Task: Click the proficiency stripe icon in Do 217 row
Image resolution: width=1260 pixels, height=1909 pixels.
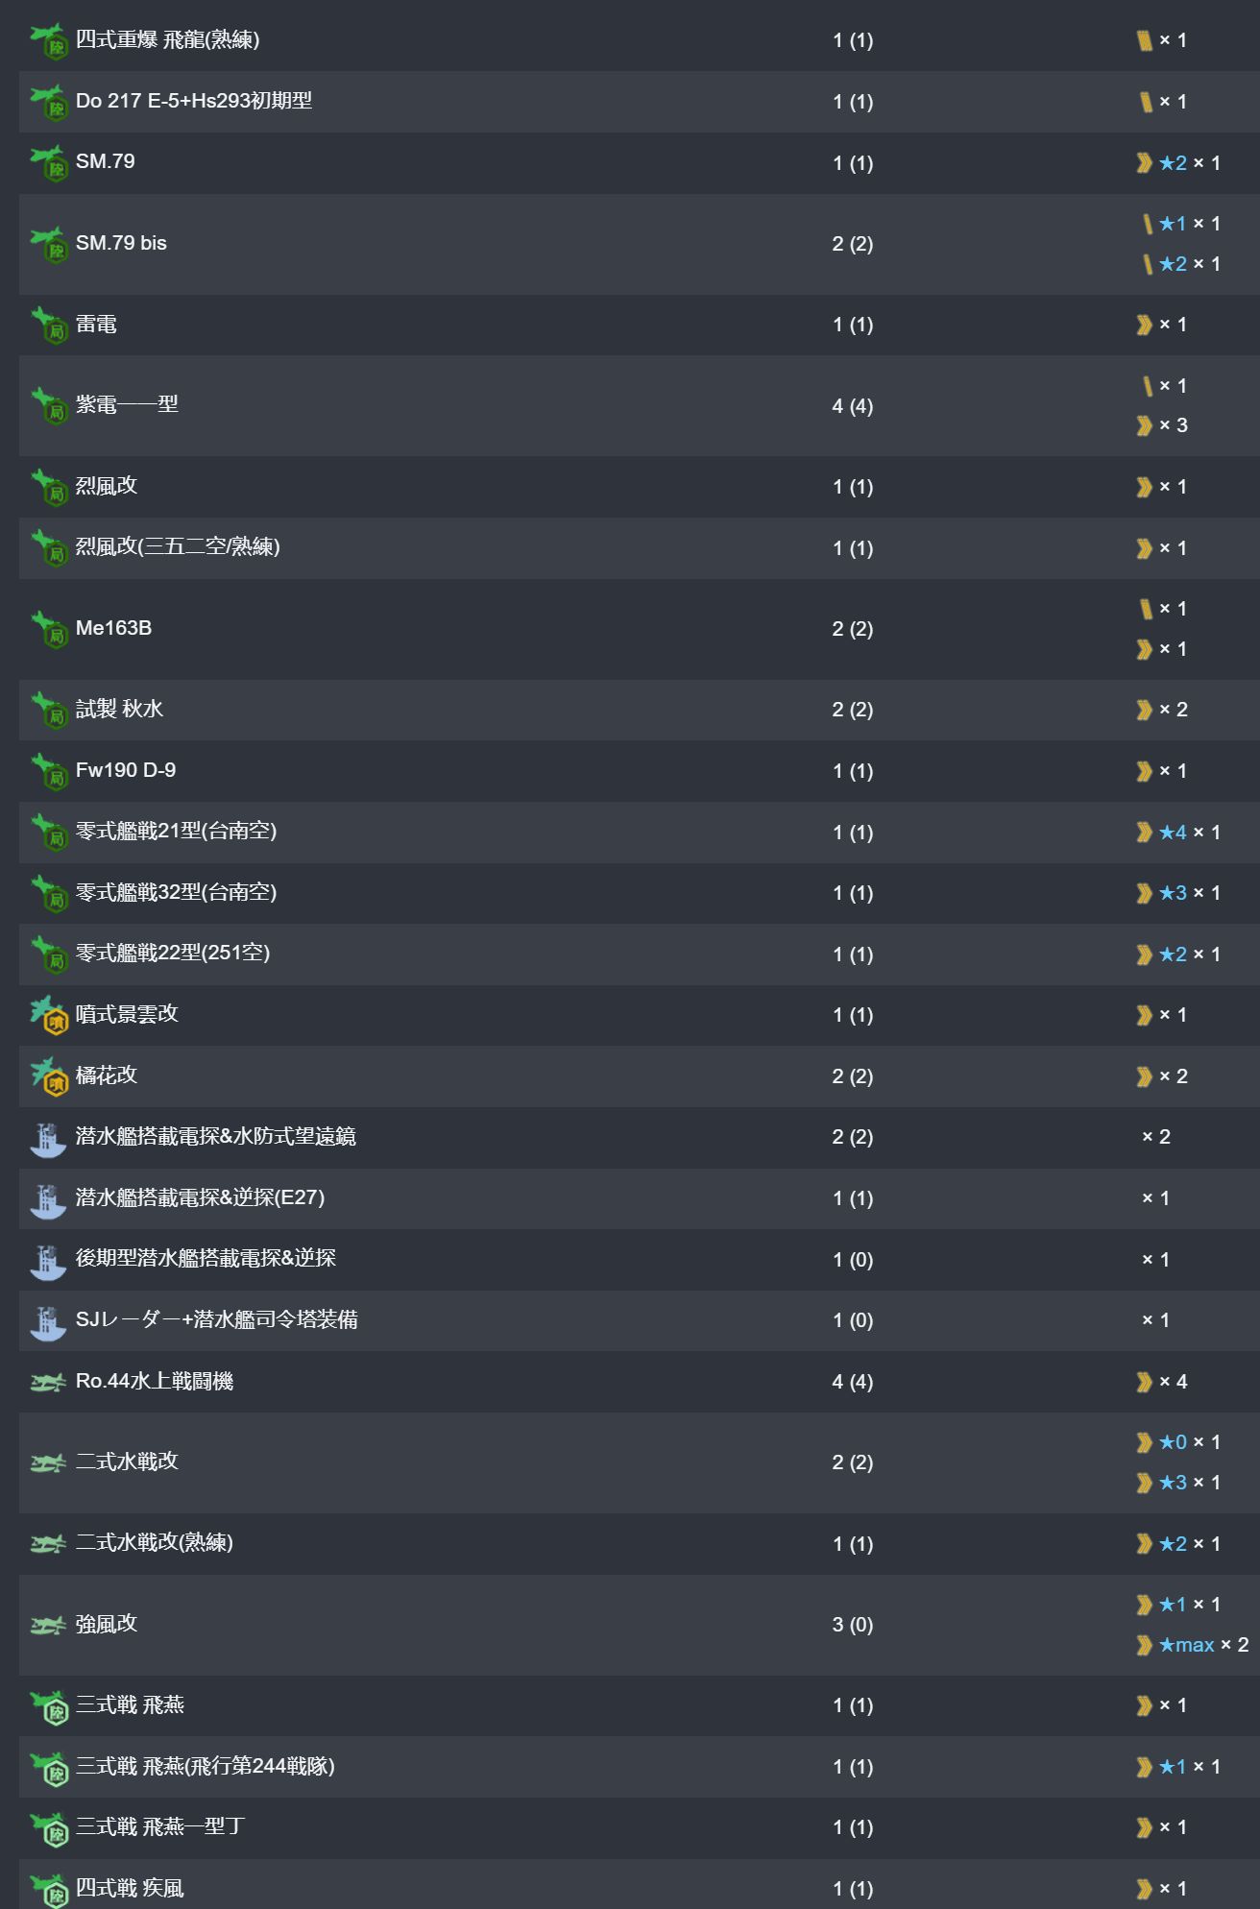Action: (x=1145, y=102)
